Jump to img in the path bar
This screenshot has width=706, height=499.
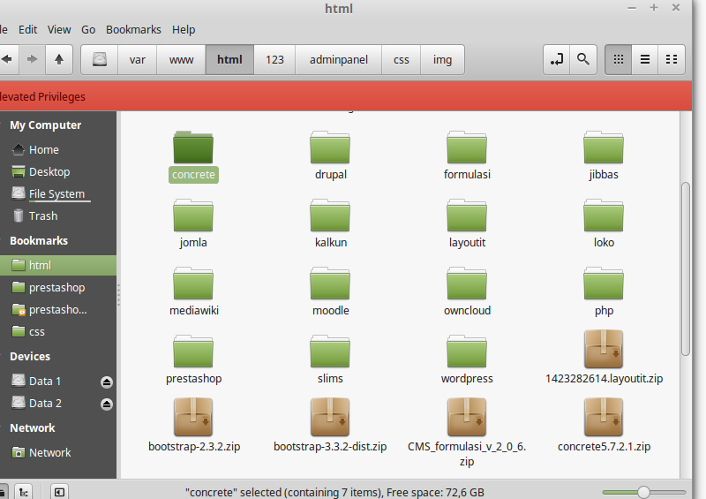coord(442,59)
